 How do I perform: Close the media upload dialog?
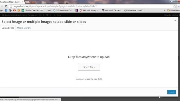[x=175, y=20]
